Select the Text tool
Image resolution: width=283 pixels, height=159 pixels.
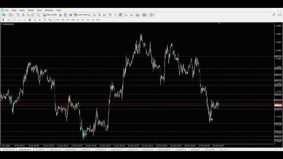tap(40, 20)
